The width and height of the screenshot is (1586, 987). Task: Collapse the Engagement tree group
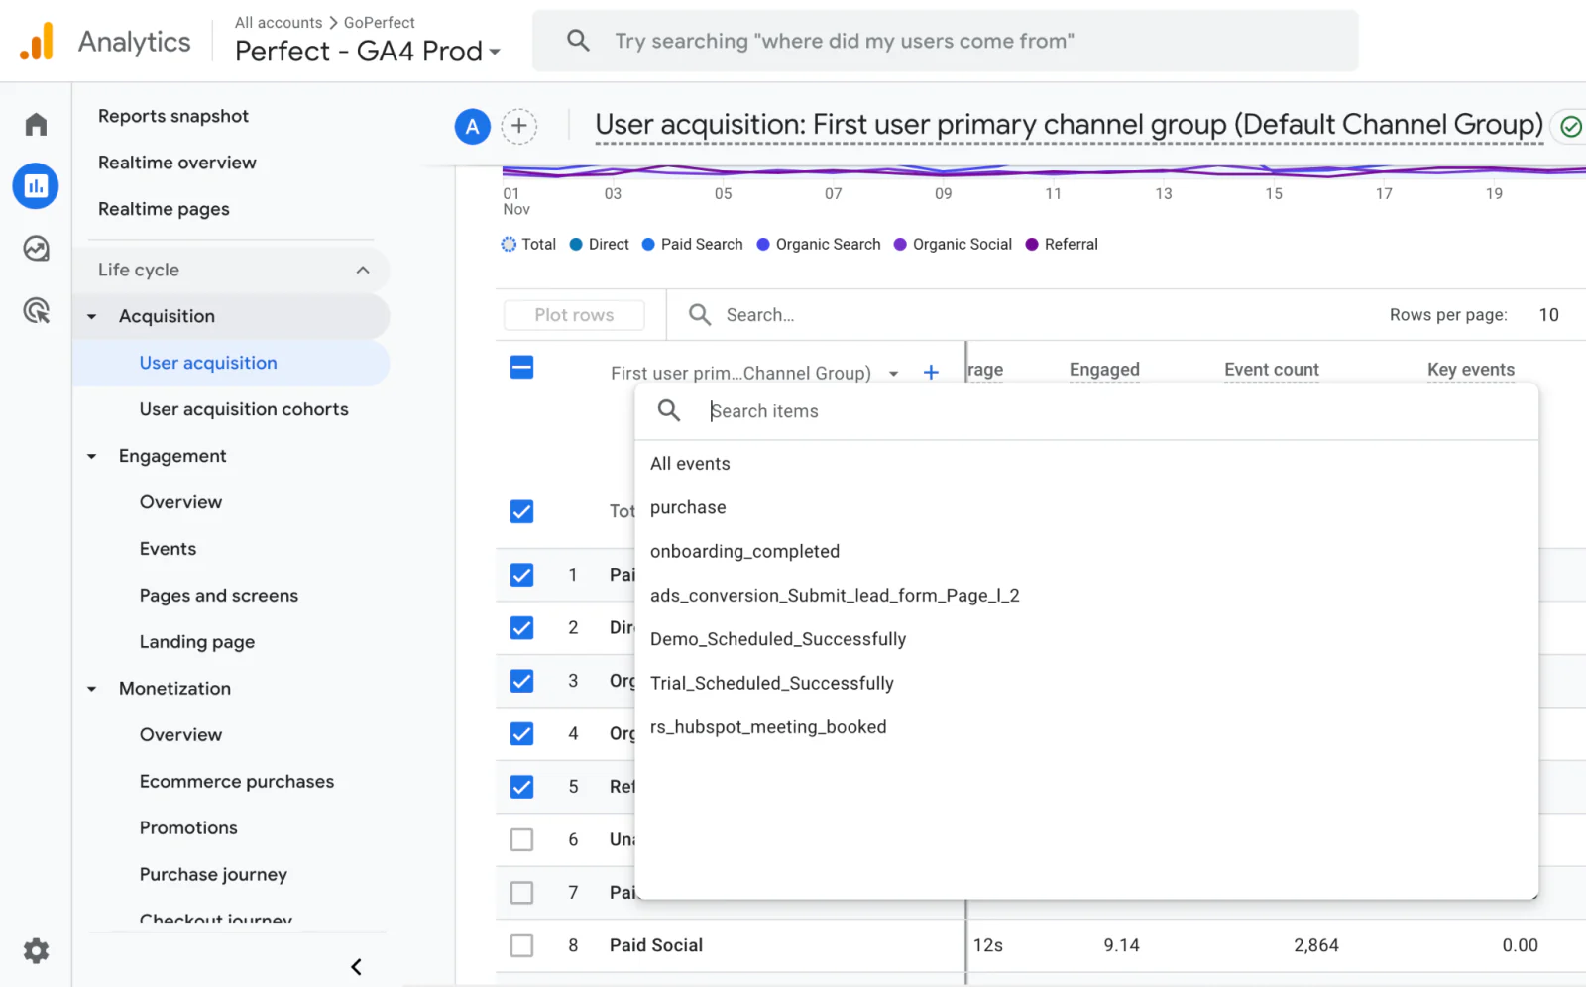point(92,457)
